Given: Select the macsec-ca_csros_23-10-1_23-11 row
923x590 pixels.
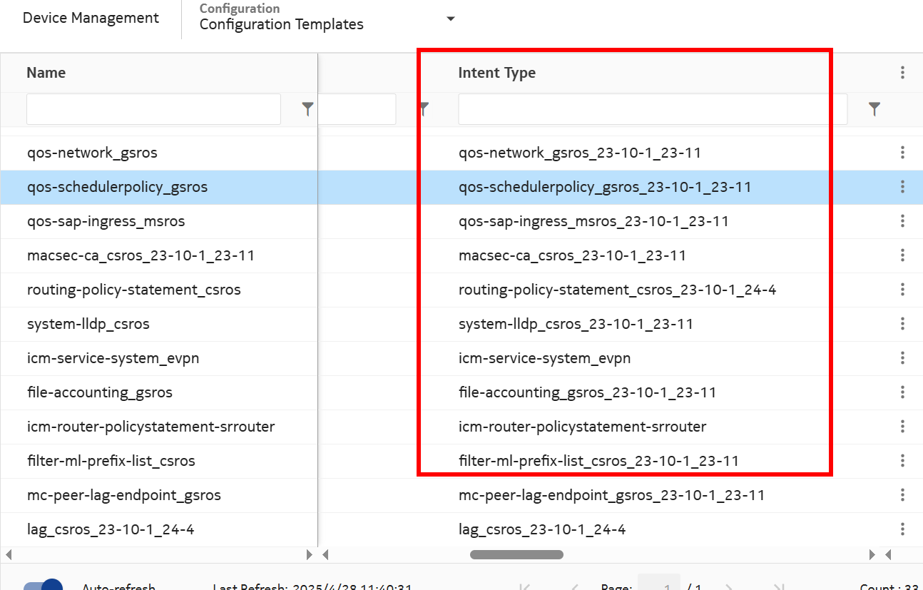Looking at the screenshot, I should [141, 255].
